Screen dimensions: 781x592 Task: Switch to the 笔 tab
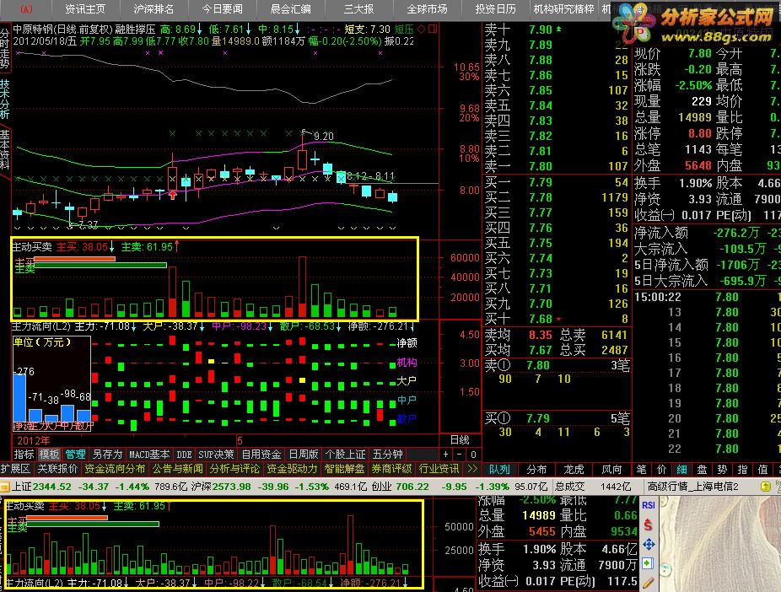tap(641, 469)
